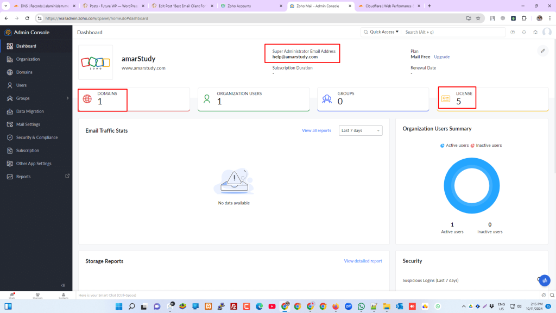The image size is (556, 313).
Task: Open Reports in the sidebar
Action: coord(36,177)
